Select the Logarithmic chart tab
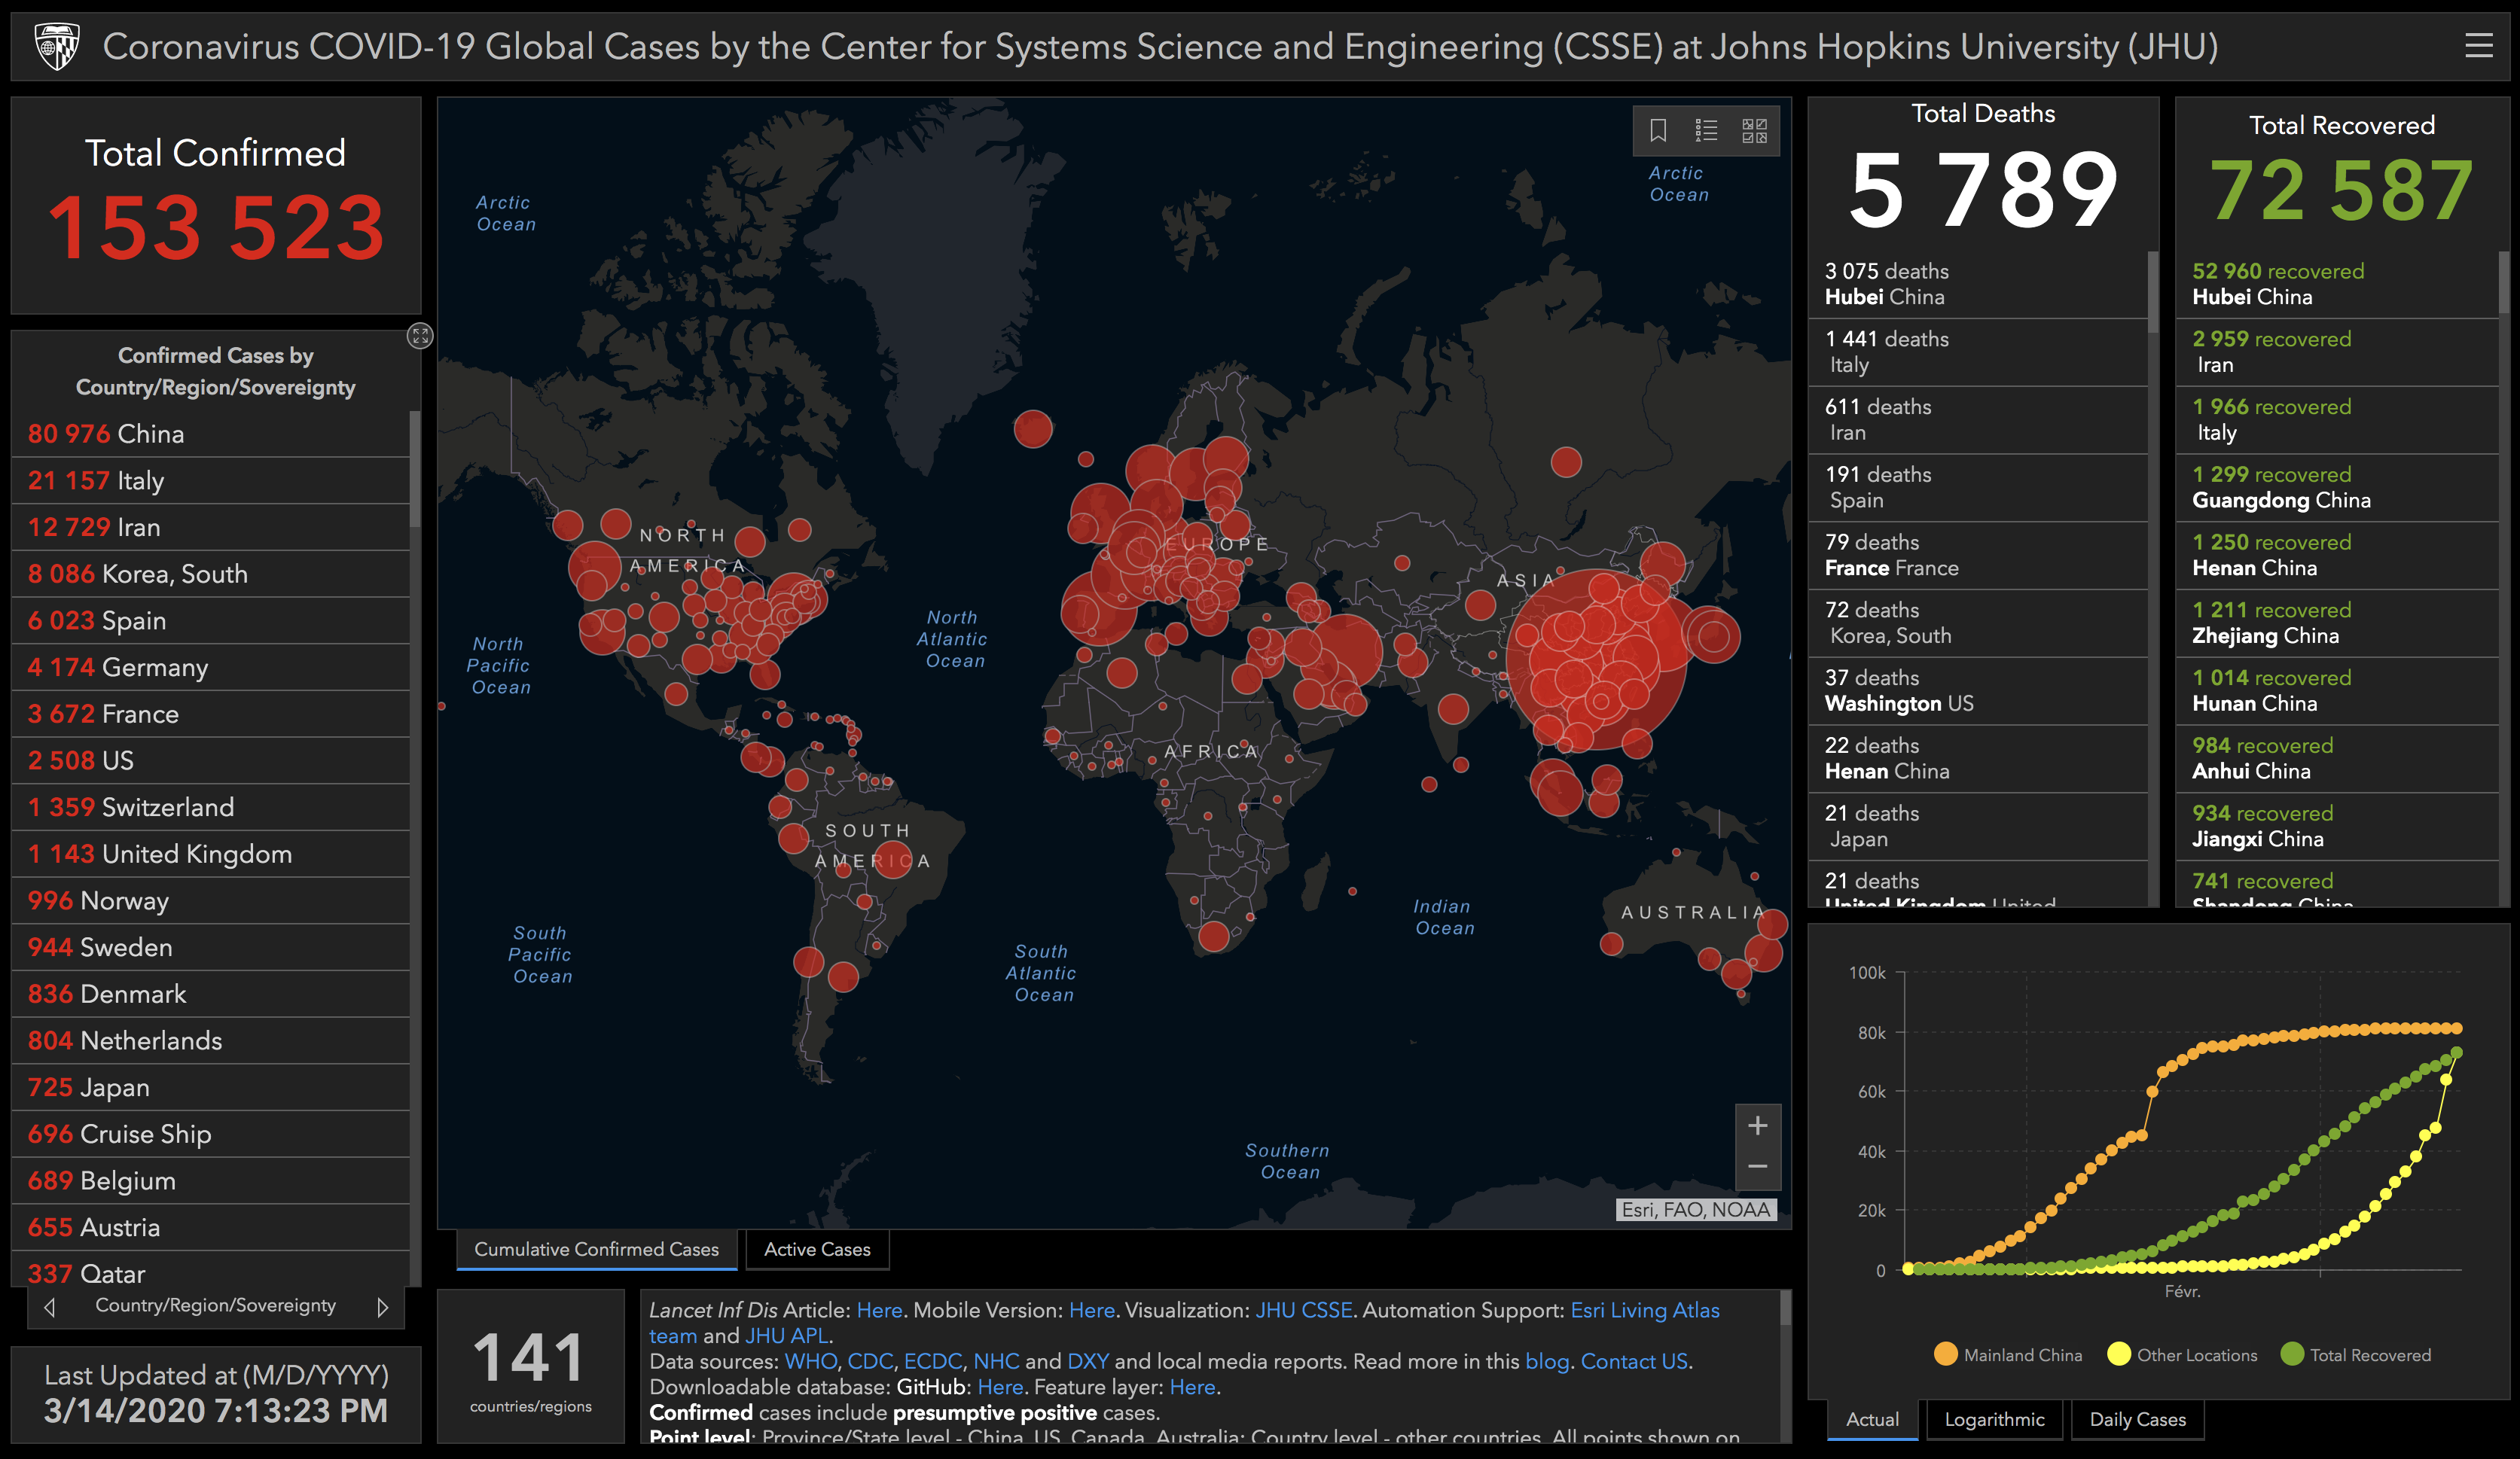Viewport: 2520px width, 1459px height. 1994,1420
